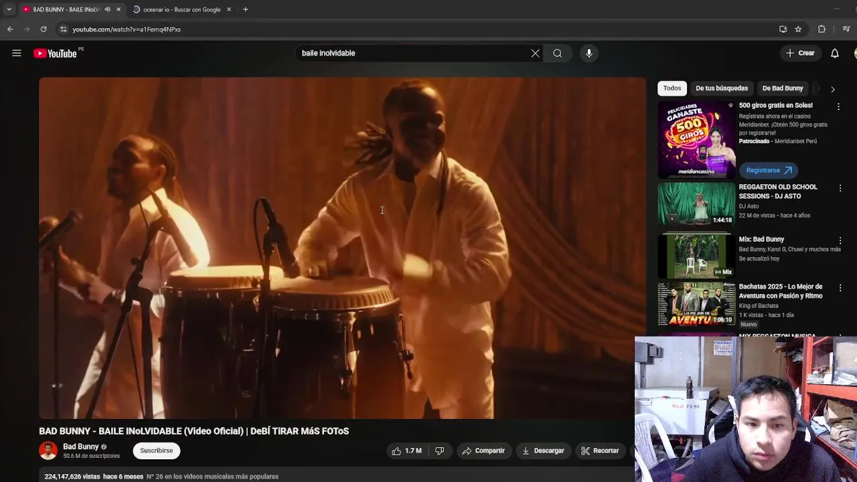The image size is (857, 482).
Task: Open the YouTube guide hamburger menu
Action: coord(17,53)
